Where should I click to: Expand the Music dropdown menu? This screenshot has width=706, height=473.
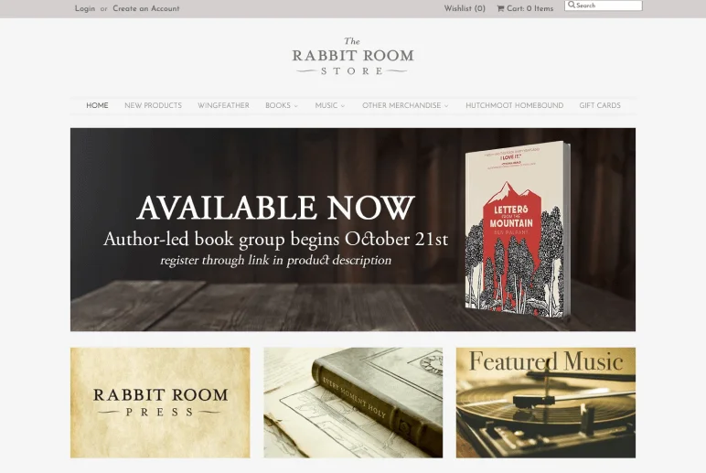[x=330, y=105]
